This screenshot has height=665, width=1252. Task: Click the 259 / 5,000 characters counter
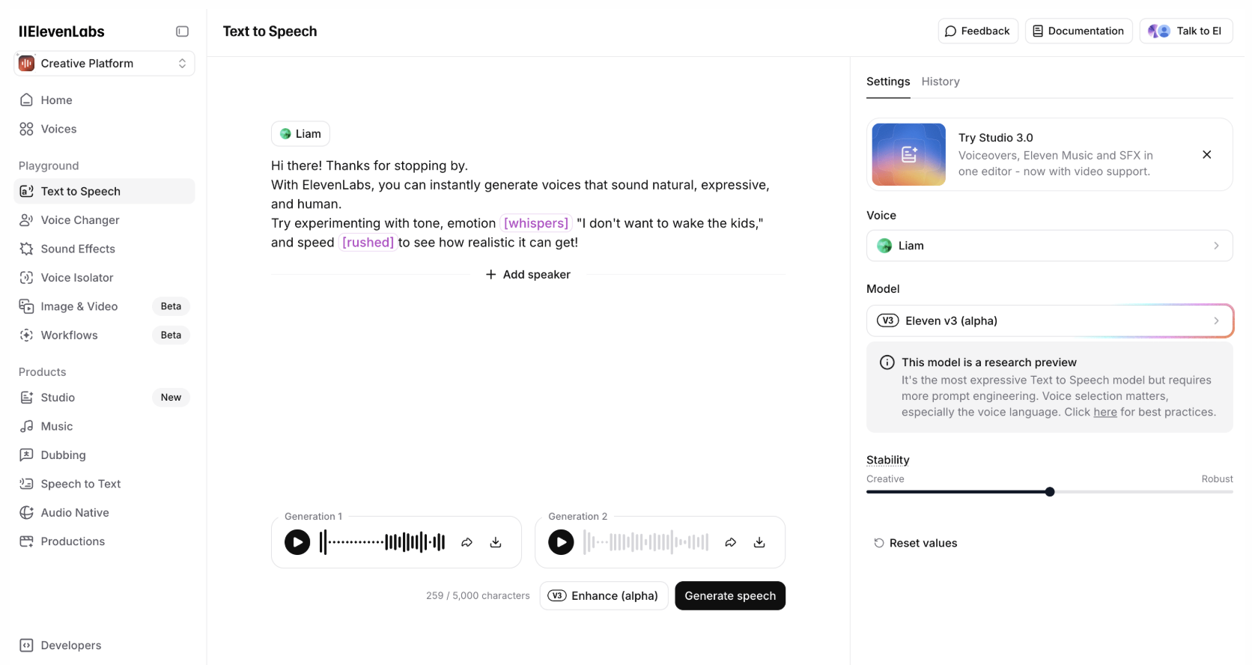click(x=478, y=596)
